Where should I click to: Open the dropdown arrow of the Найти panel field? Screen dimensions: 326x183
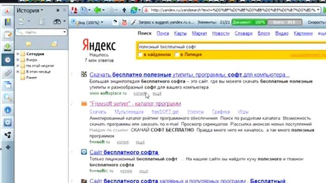click(65, 32)
